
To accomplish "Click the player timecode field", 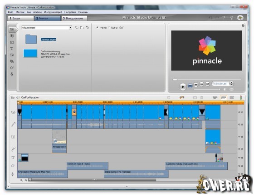I will click(x=220, y=84).
